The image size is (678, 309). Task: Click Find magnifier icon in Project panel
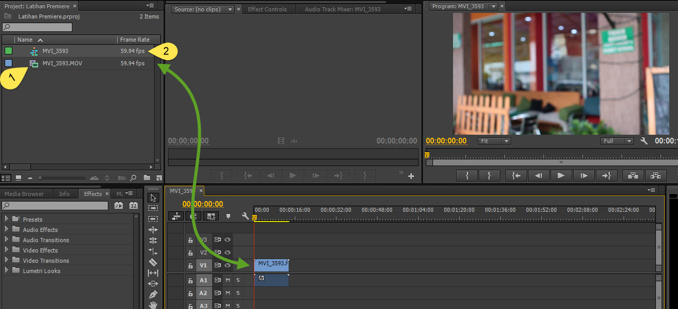(133, 178)
